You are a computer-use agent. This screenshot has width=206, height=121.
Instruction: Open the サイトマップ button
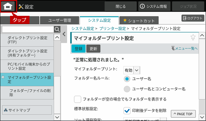[x=27, y=110]
